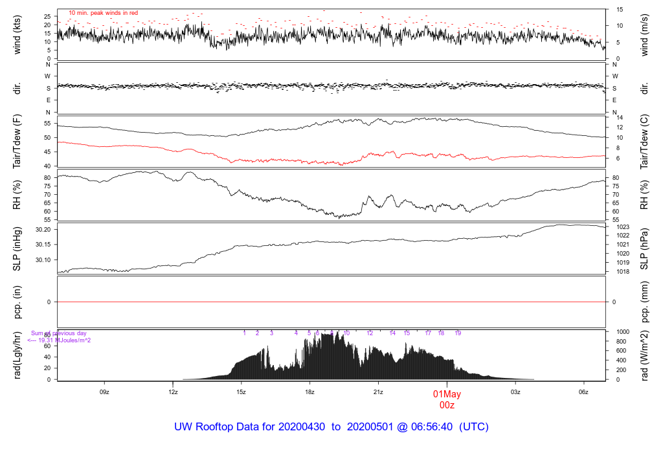Click the 03z time axis label
The image size is (663, 453).
tap(515, 392)
